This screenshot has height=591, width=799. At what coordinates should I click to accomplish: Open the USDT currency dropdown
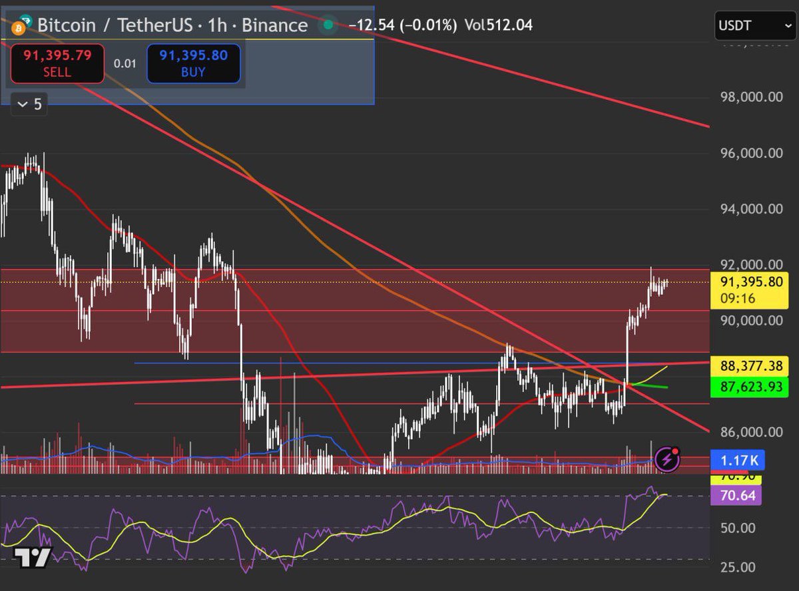(754, 27)
